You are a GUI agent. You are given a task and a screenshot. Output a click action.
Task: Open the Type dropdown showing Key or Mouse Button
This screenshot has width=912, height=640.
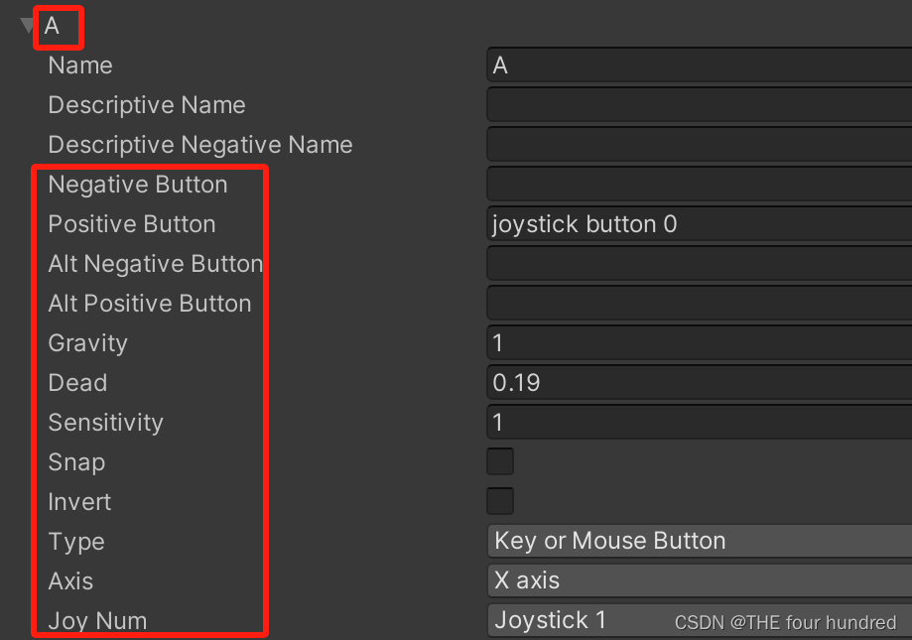[695, 541]
